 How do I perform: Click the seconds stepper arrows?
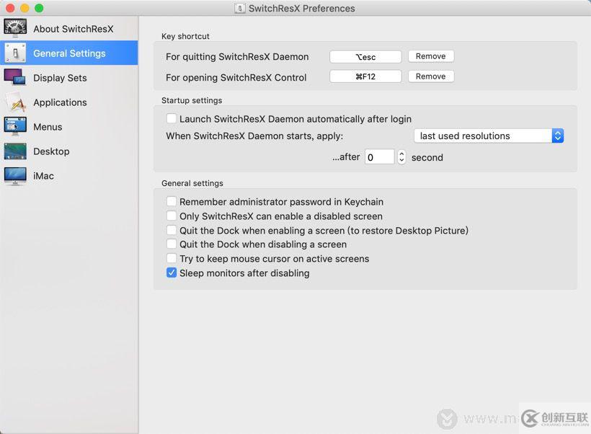[401, 157]
